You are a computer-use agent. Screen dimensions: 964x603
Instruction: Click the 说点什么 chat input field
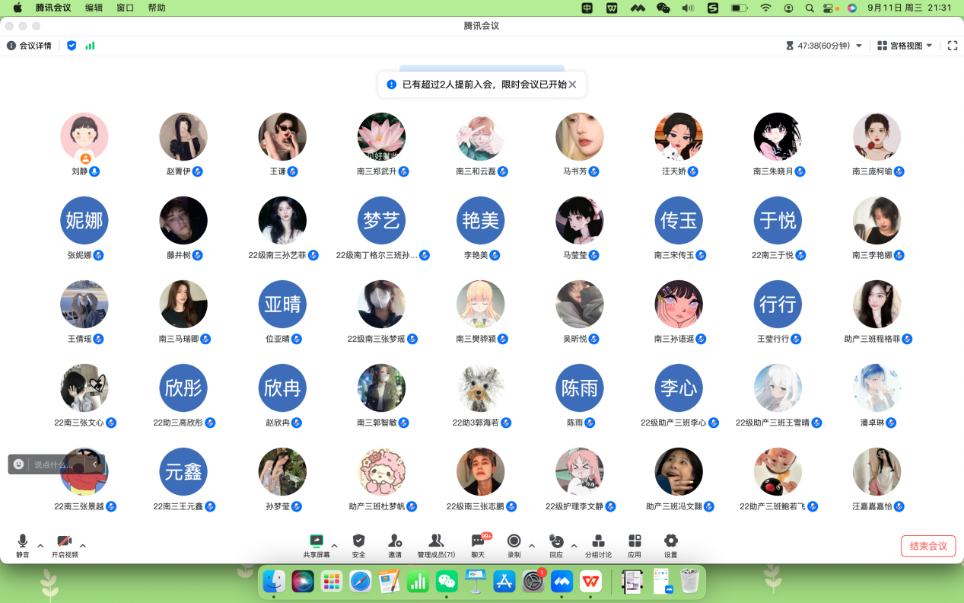(53, 464)
